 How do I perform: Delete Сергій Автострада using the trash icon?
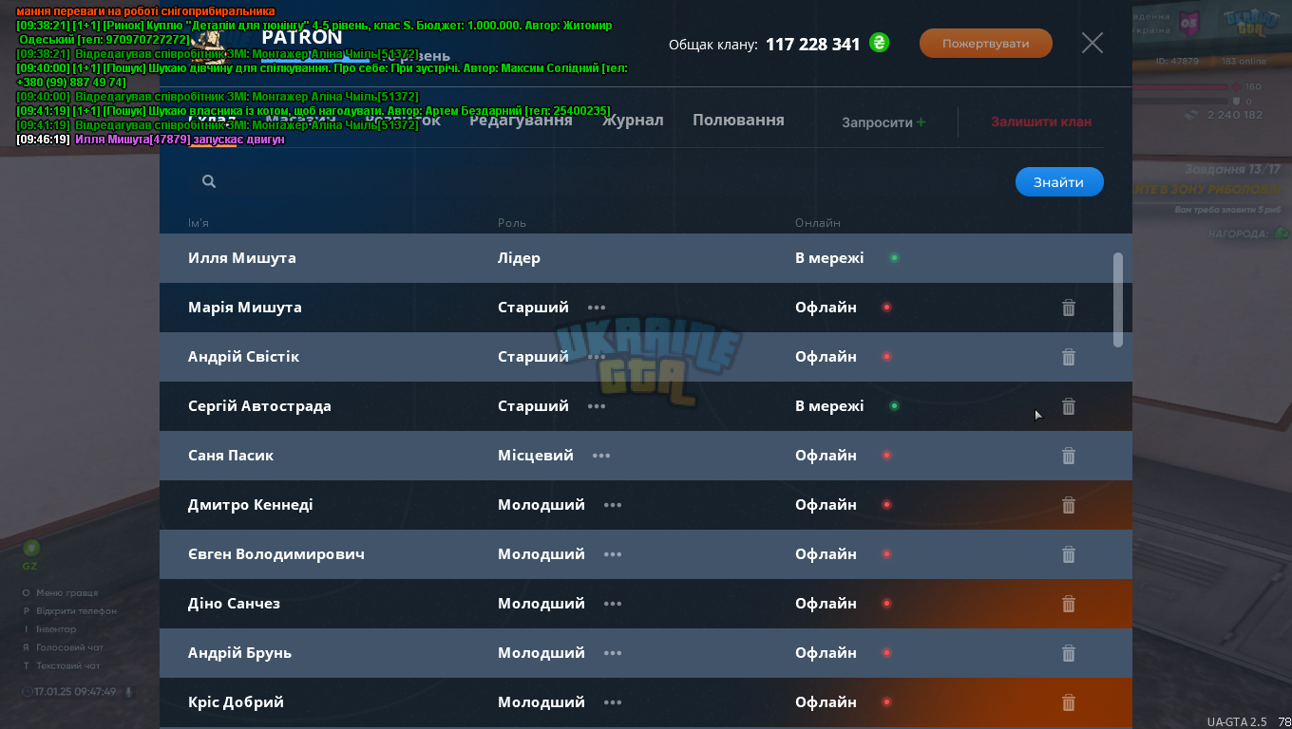click(x=1069, y=406)
